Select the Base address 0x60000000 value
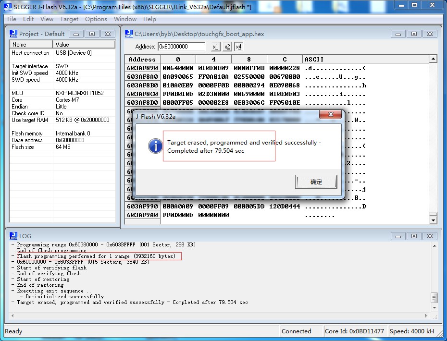This screenshot has height=341, width=447. point(70,140)
